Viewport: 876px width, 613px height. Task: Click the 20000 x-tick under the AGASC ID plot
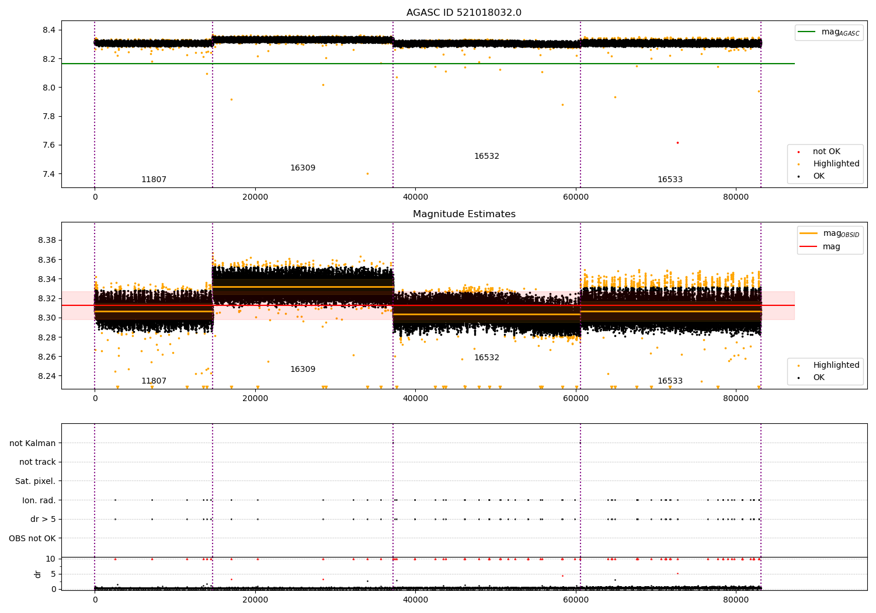(255, 197)
